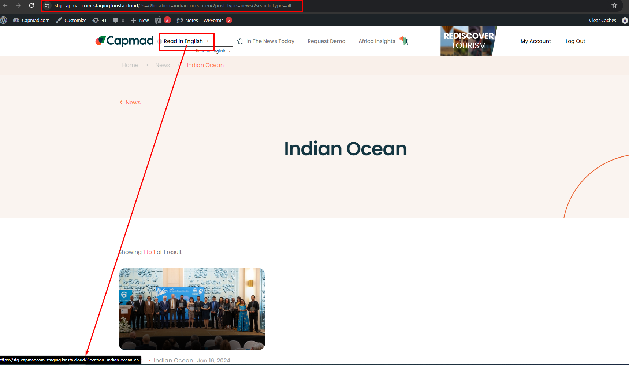Open Notes in the admin bar
Image resolution: width=629 pixels, height=365 pixels.
(187, 20)
